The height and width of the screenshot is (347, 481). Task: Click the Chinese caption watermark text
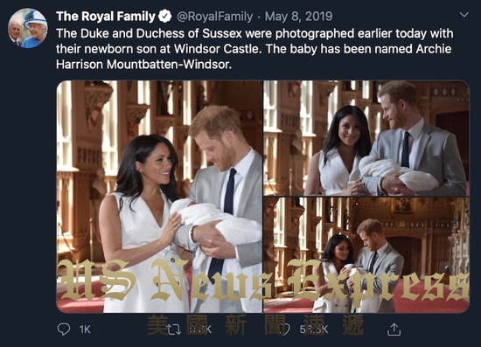255,325
